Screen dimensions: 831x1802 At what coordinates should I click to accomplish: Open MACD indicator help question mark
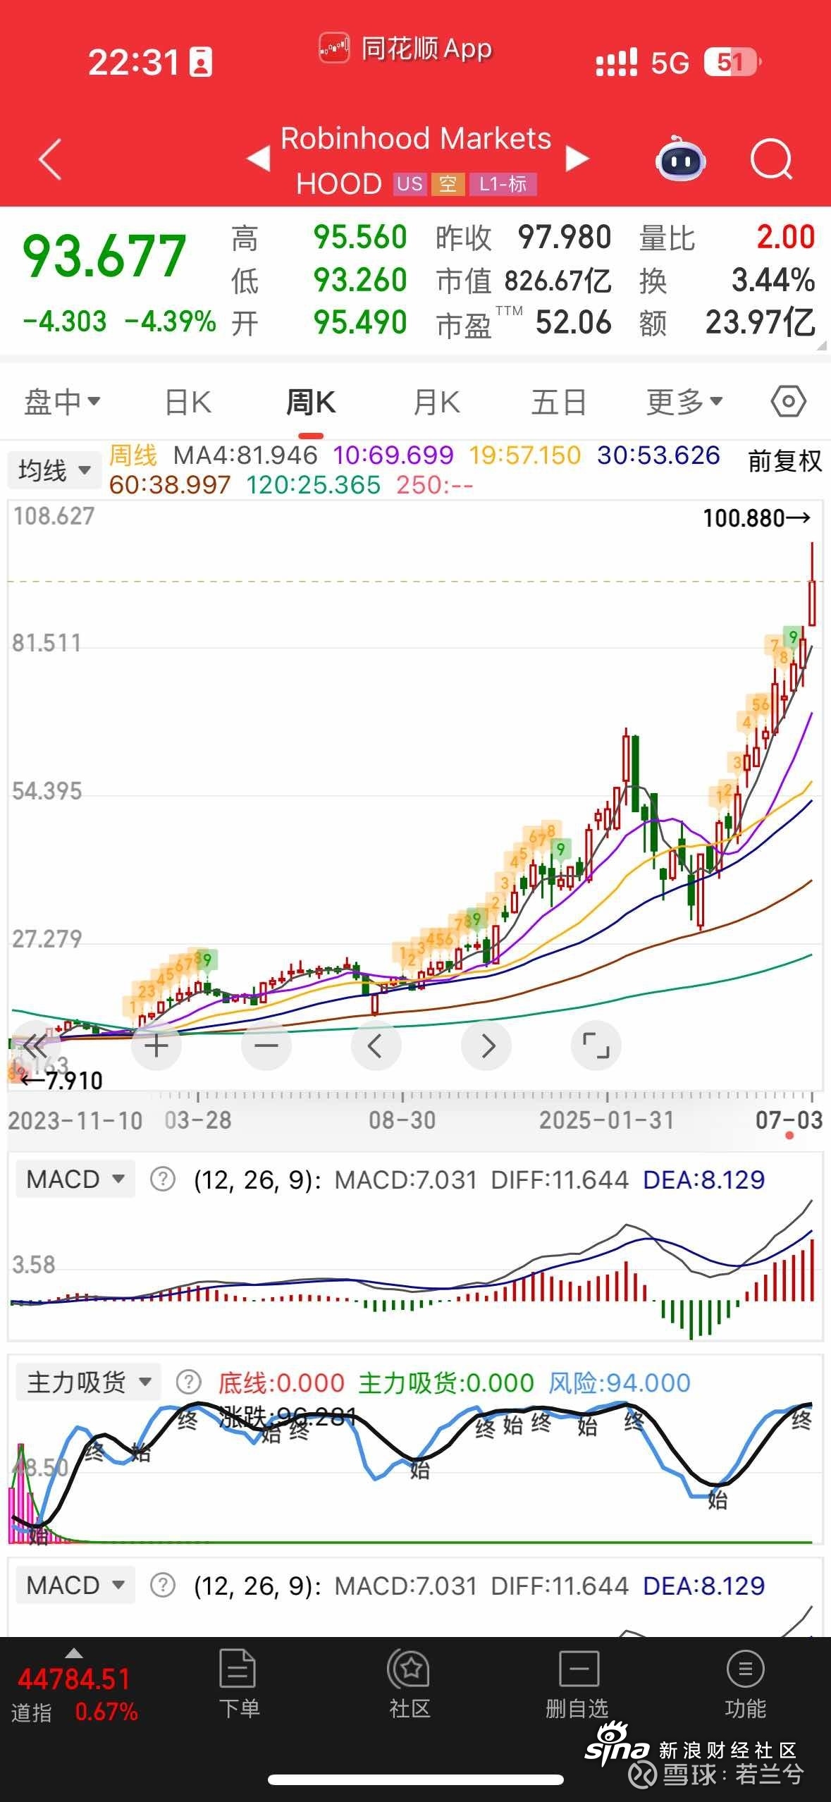pyautogui.click(x=163, y=1179)
